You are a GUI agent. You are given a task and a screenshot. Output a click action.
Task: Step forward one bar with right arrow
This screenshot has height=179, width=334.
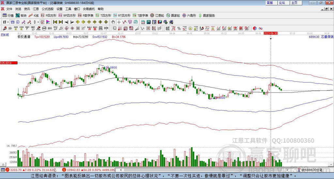72,22
